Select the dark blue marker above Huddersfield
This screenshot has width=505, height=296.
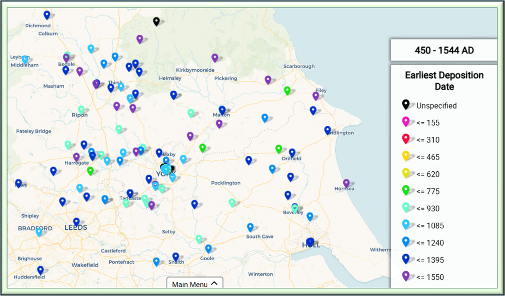40,270
